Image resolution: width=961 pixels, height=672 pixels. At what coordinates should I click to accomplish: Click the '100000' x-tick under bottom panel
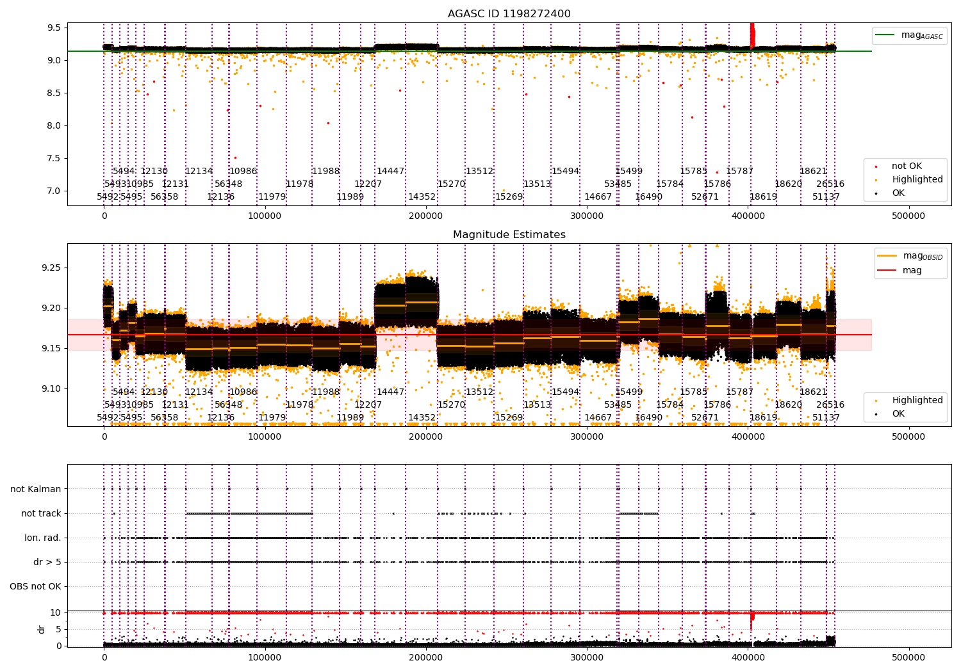click(265, 657)
